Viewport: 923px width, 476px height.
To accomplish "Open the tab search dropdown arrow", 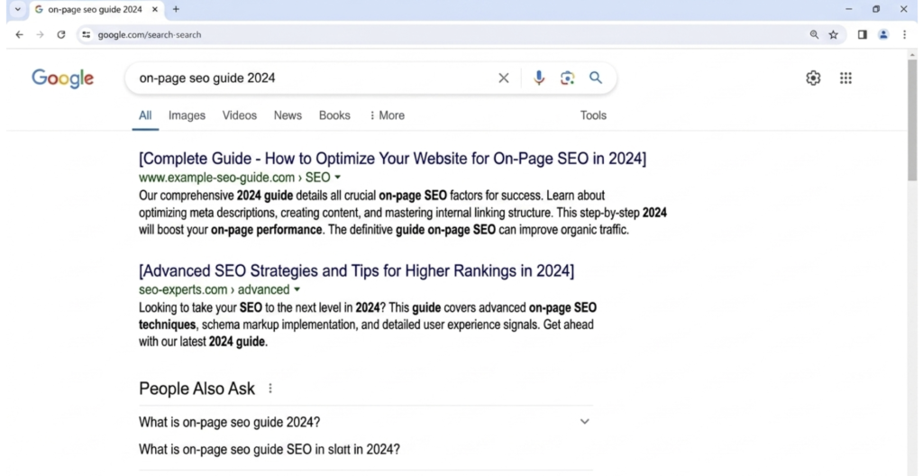I will pos(18,9).
